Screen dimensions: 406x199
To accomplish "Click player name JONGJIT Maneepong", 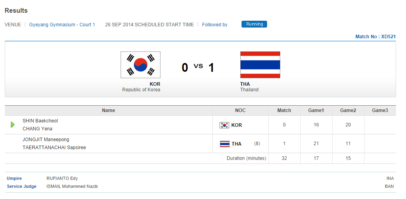I will pos(46,140).
